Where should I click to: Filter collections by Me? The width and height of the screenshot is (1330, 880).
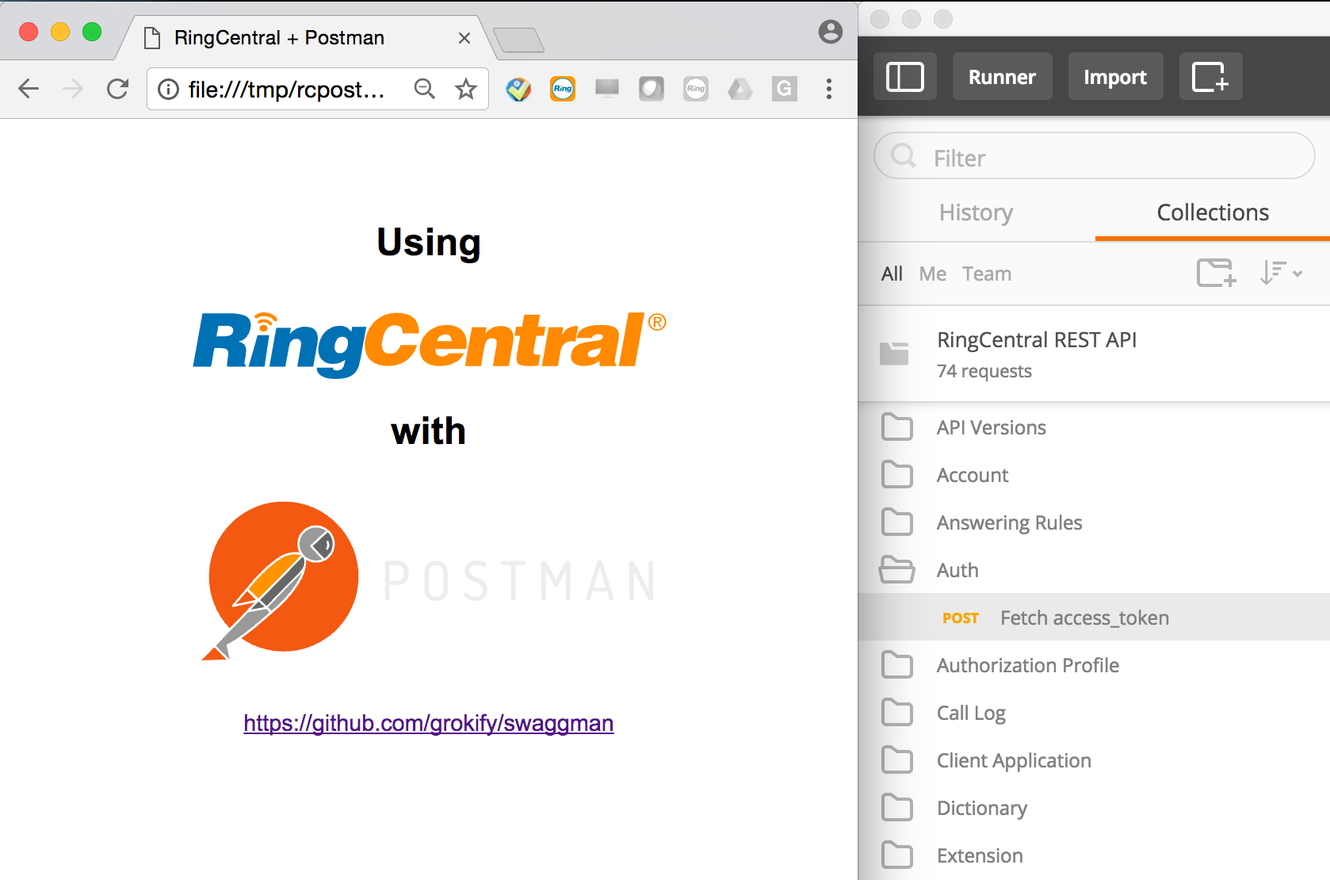coord(933,274)
